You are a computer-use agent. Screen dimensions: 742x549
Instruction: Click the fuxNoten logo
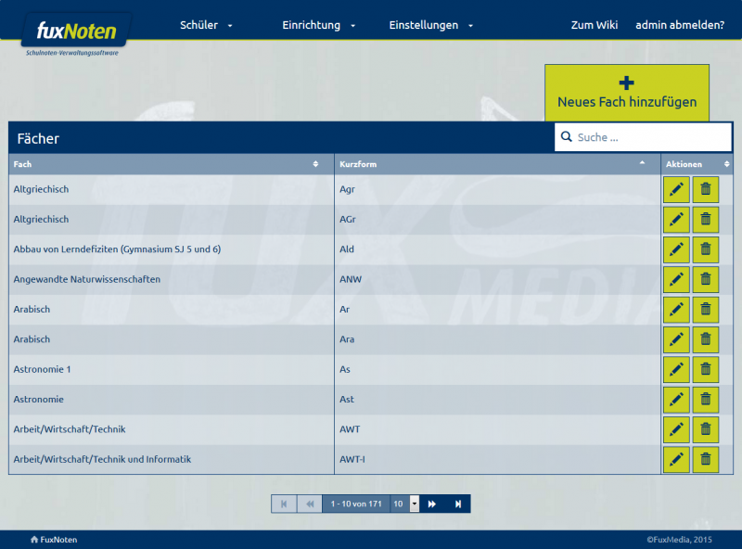[x=76, y=32]
